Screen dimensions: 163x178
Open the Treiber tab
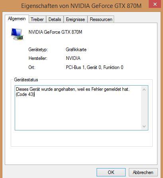[37, 19]
